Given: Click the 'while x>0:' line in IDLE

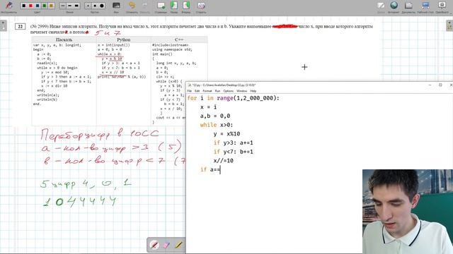Looking at the screenshot, I should (x=217, y=125).
